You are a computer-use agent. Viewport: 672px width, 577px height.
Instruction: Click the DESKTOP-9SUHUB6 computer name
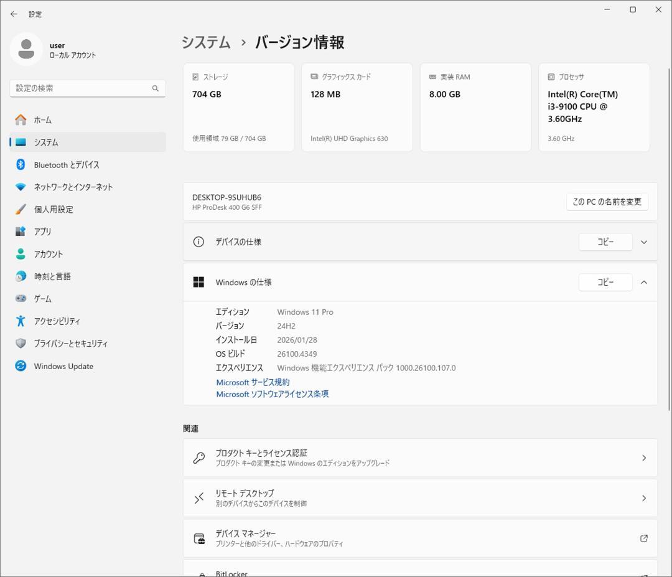click(x=226, y=197)
